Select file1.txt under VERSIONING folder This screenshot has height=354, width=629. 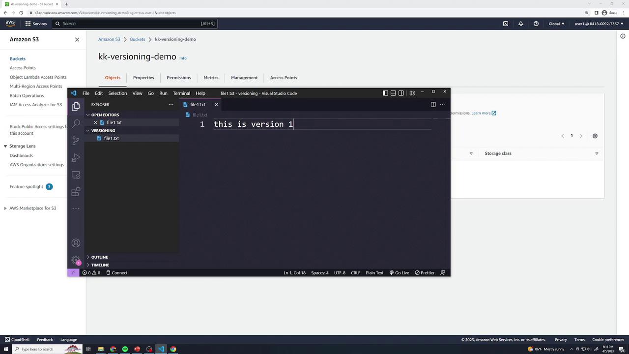tap(112, 138)
